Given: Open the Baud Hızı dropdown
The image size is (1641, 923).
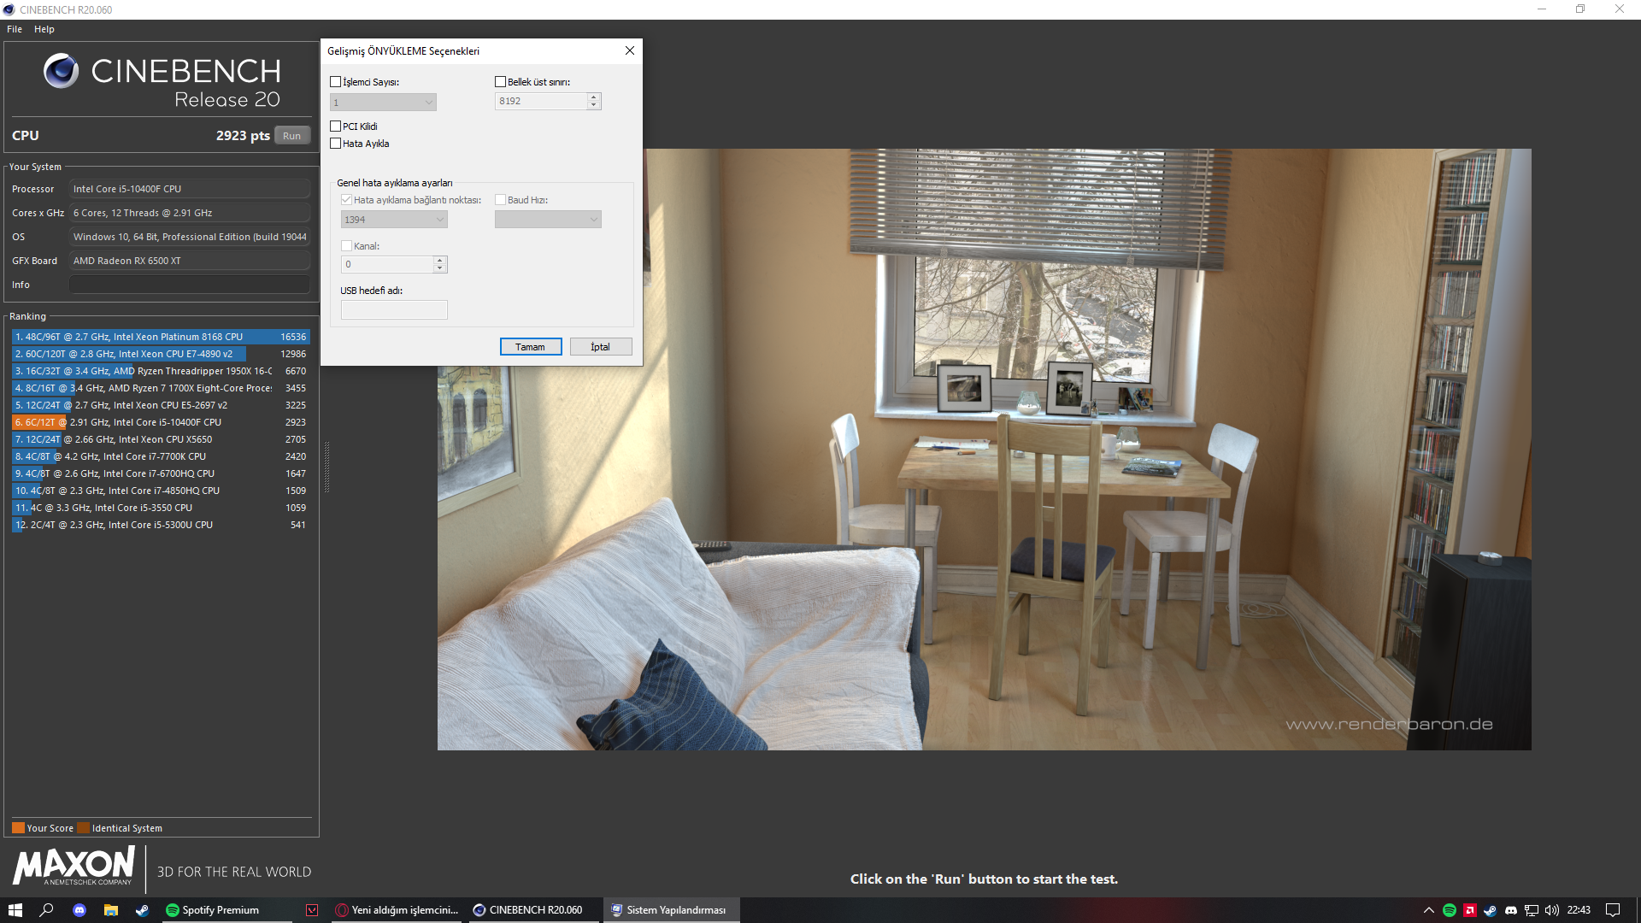Looking at the screenshot, I should coord(548,220).
